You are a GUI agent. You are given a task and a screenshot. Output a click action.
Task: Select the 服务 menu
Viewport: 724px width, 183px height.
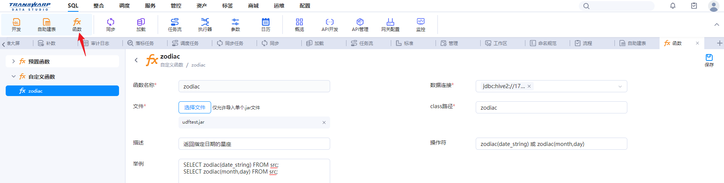pos(150,6)
